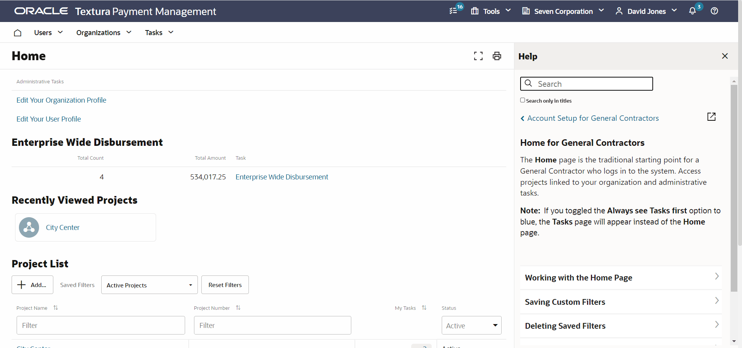Open the Enterprise Wide Disbursement task link
742x348 pixels.
tap(282, 177)
